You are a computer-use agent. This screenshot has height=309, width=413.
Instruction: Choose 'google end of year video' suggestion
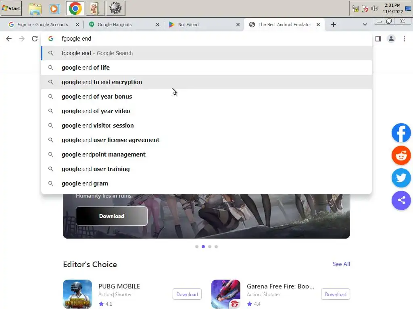click(x=206, y=111)
